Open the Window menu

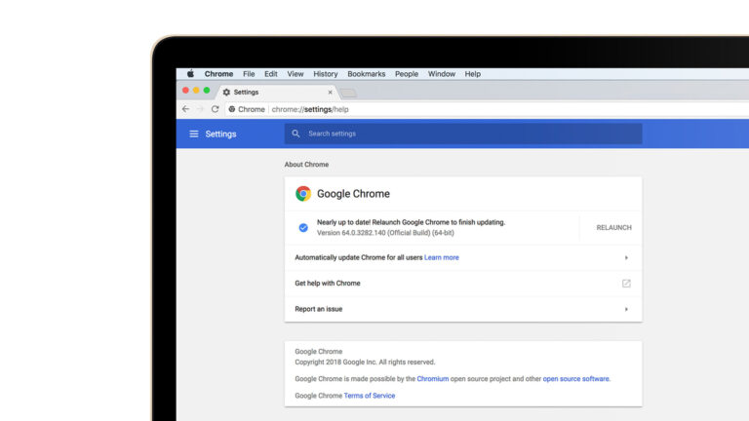pos(442,74)
